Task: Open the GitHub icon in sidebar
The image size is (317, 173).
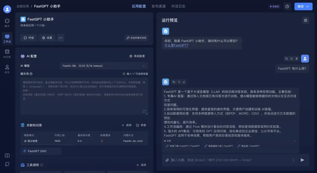Action: click(7, 164)
